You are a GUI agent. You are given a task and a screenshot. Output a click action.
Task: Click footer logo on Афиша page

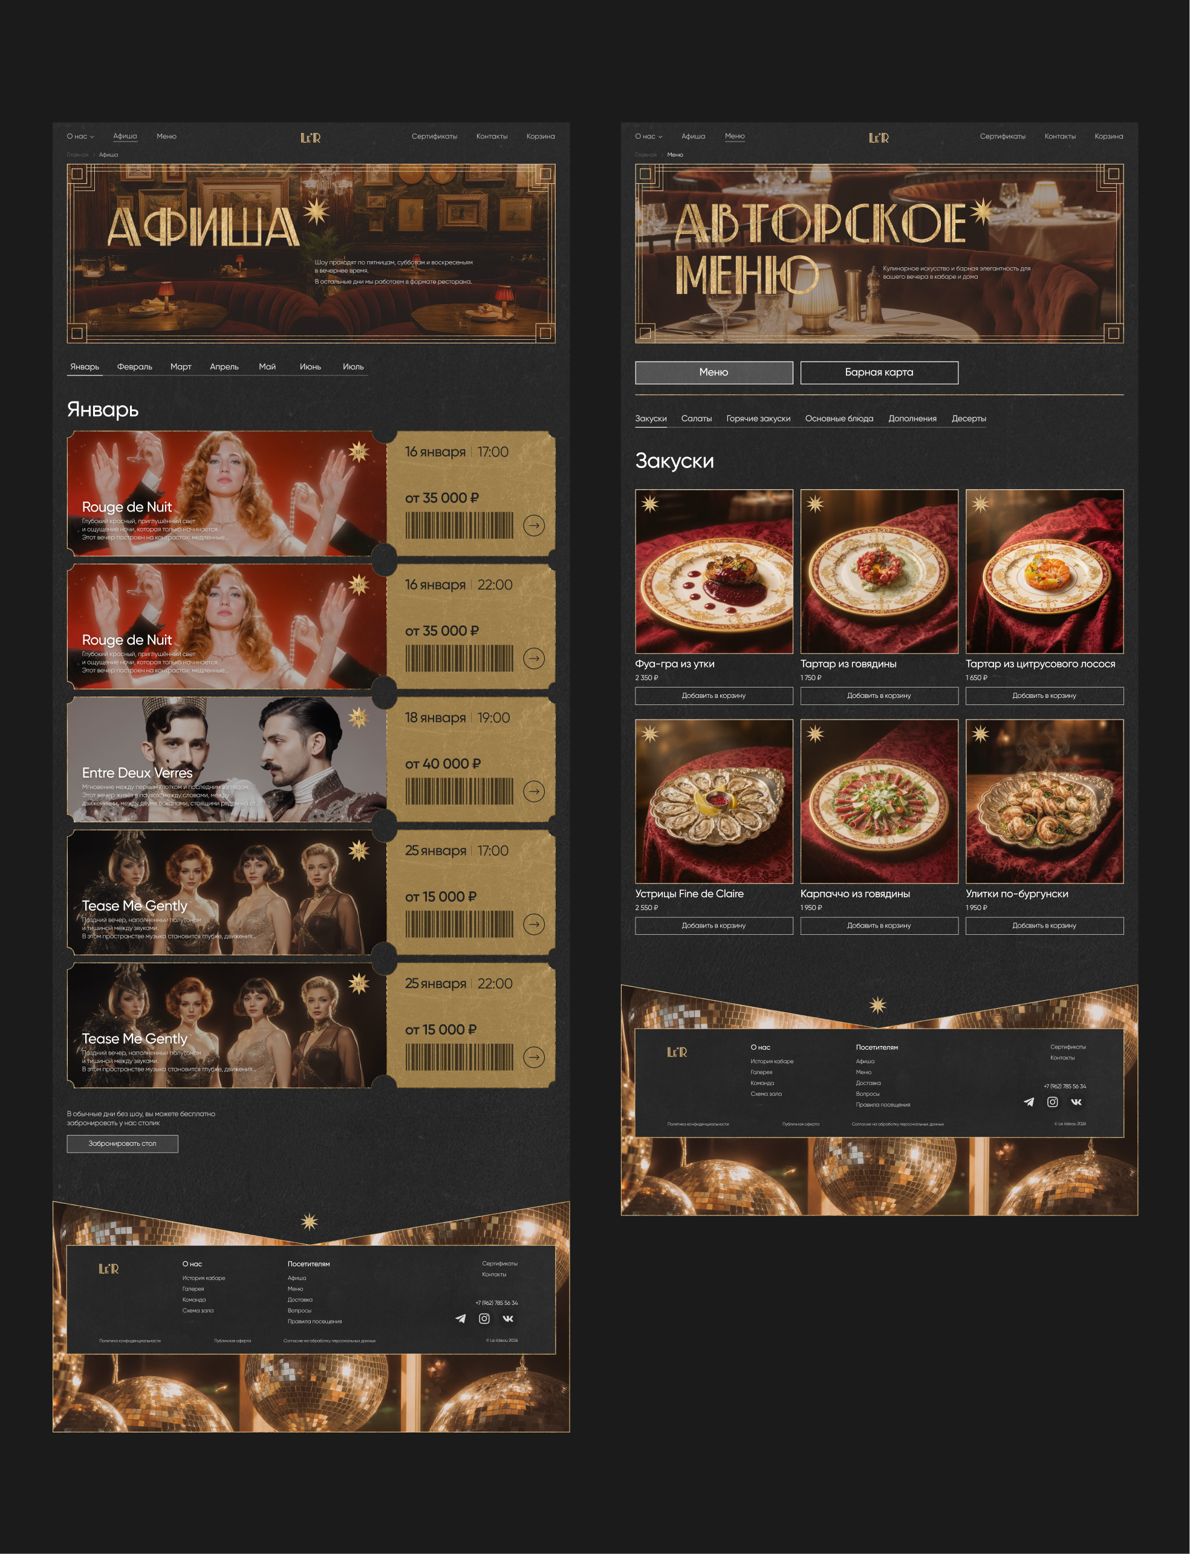coord(108,1269)
